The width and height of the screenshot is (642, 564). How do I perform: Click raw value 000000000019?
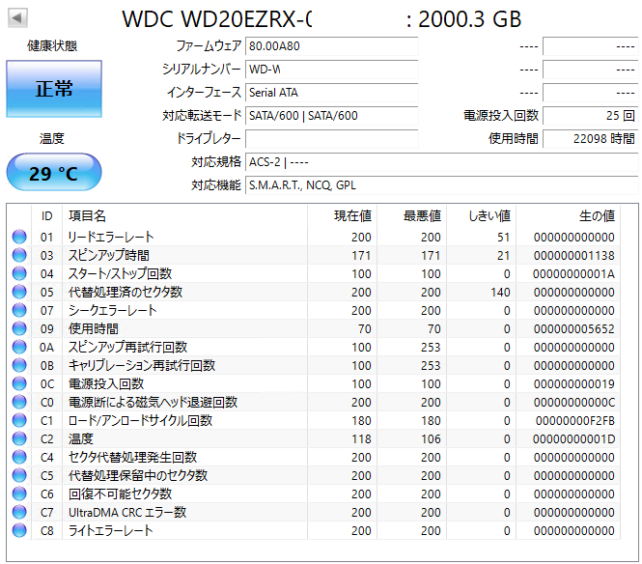click(x=574, y=384)
